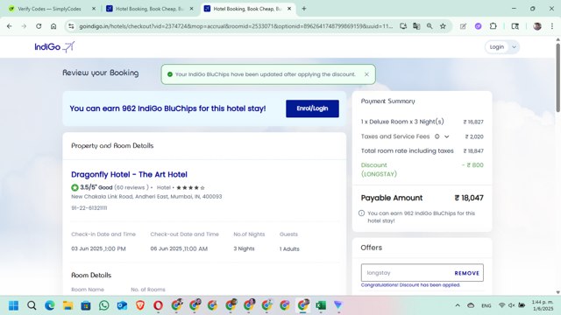Launch Opera browser from taskbar
The height and width of the screenshot is (315, 561).
tap(158, 305)
